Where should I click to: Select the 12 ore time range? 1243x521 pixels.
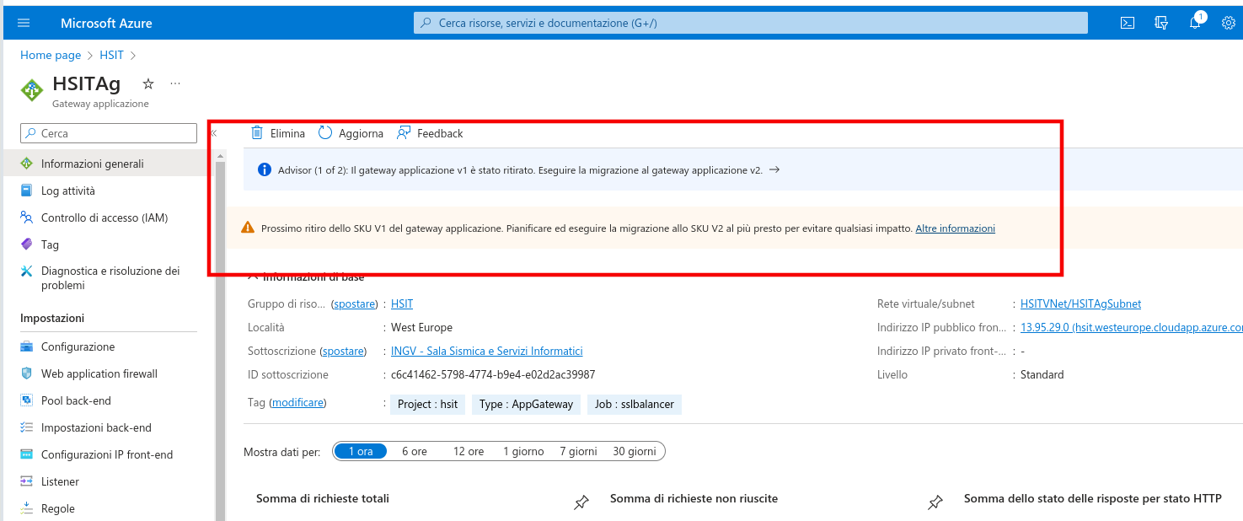(469, 451)
